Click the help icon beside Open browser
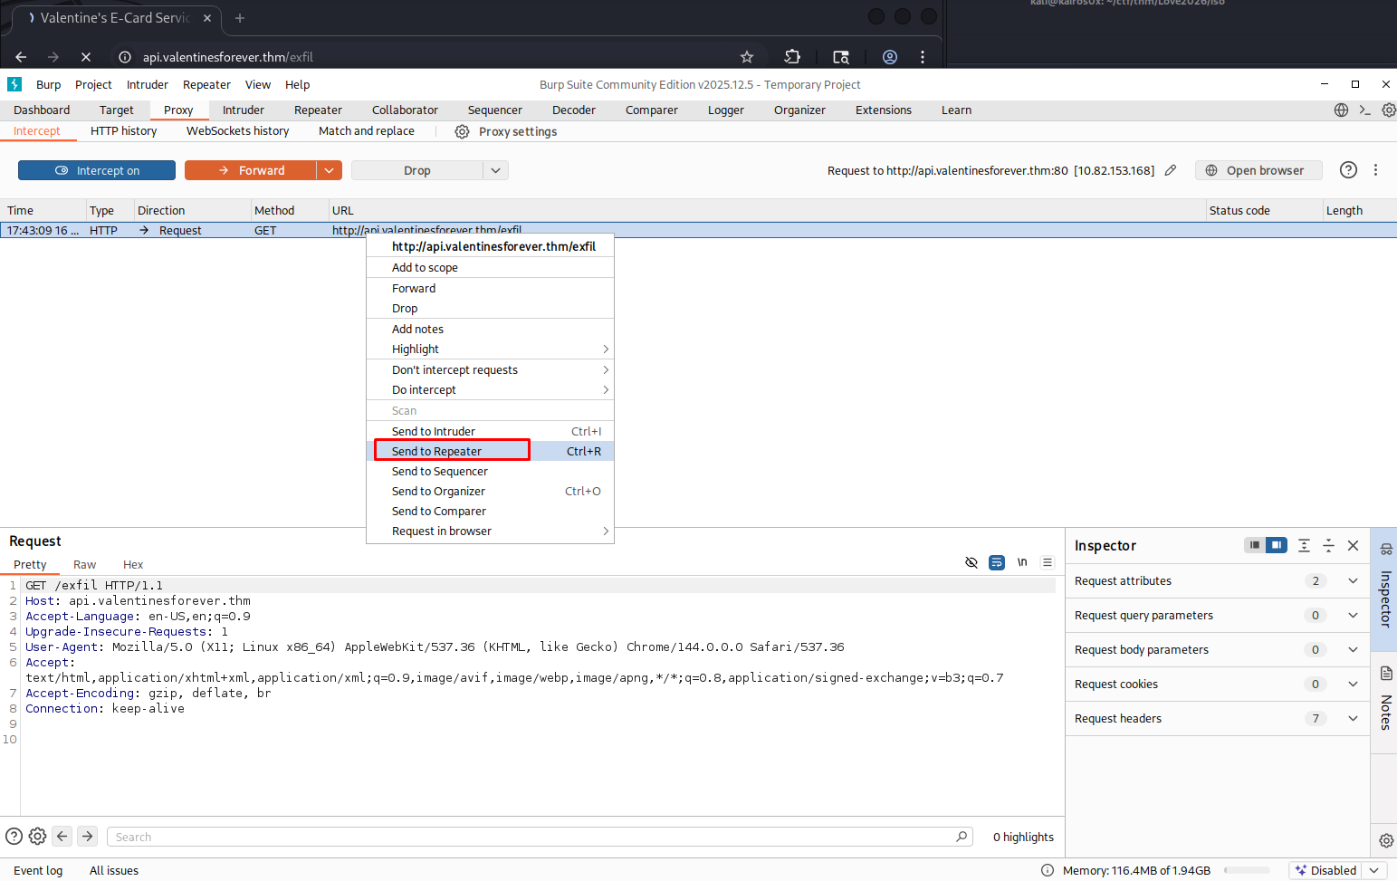 pos(1348,170)
